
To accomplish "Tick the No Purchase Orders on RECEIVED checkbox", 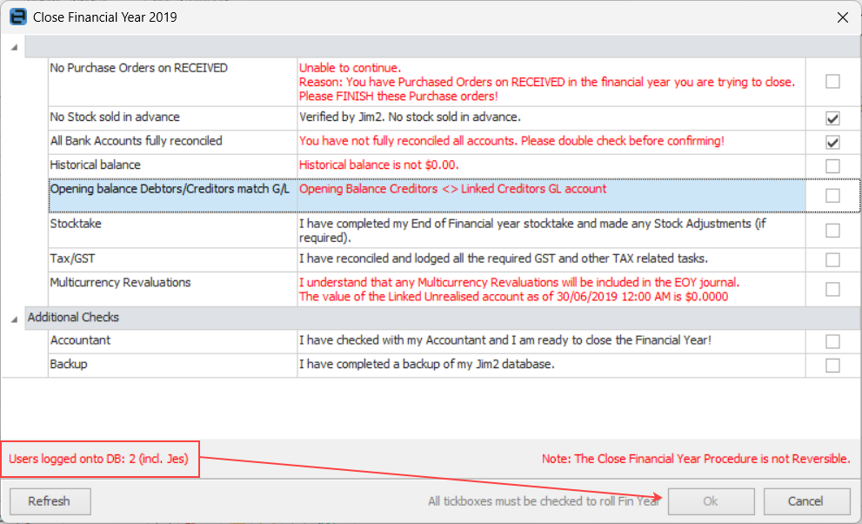I will (x=832, y=81).
